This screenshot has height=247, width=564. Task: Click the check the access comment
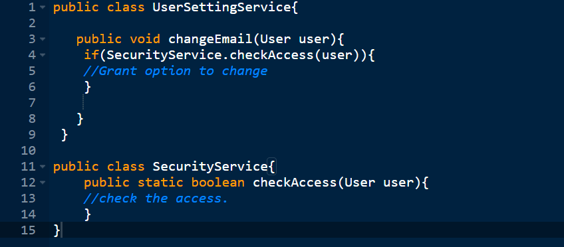pyautogui.click(x=156, y=198)
